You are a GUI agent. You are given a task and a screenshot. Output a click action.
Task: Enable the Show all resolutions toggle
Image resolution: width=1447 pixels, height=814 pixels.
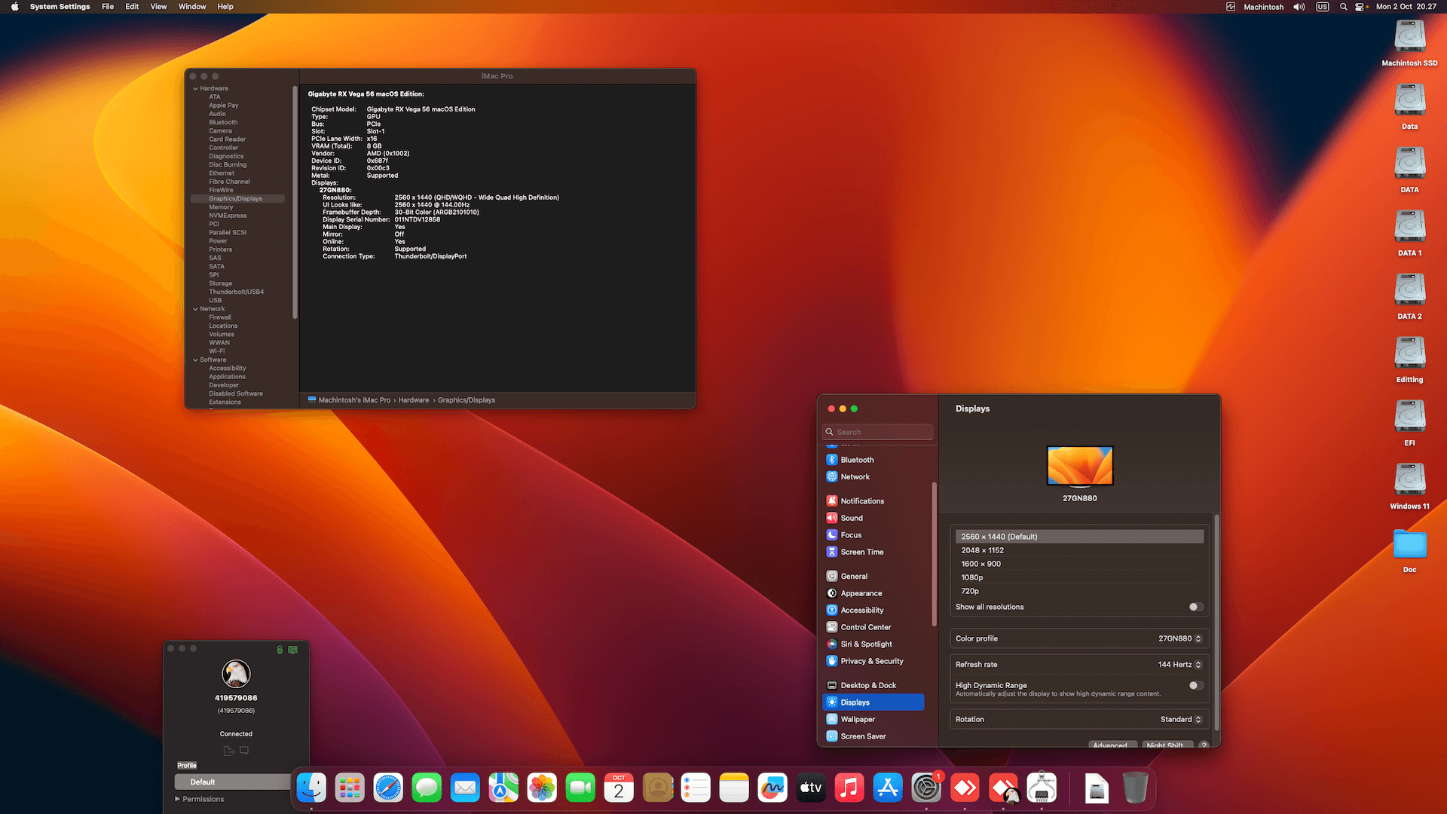point(1194,607)
